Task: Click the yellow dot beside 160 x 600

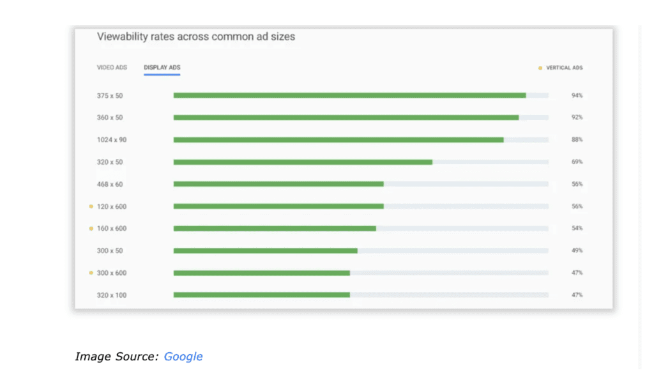Action: 91,229
